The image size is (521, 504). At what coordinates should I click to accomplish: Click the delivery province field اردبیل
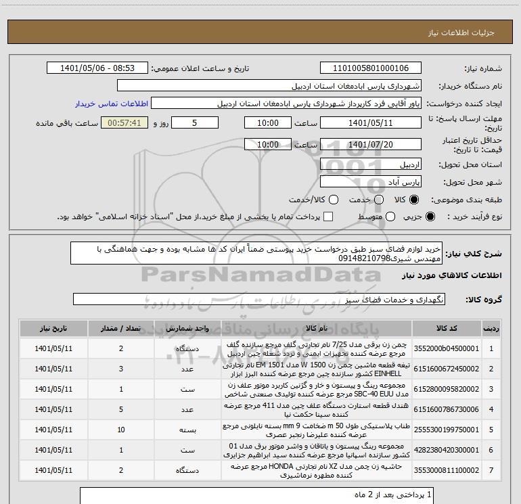coord(371,164)
